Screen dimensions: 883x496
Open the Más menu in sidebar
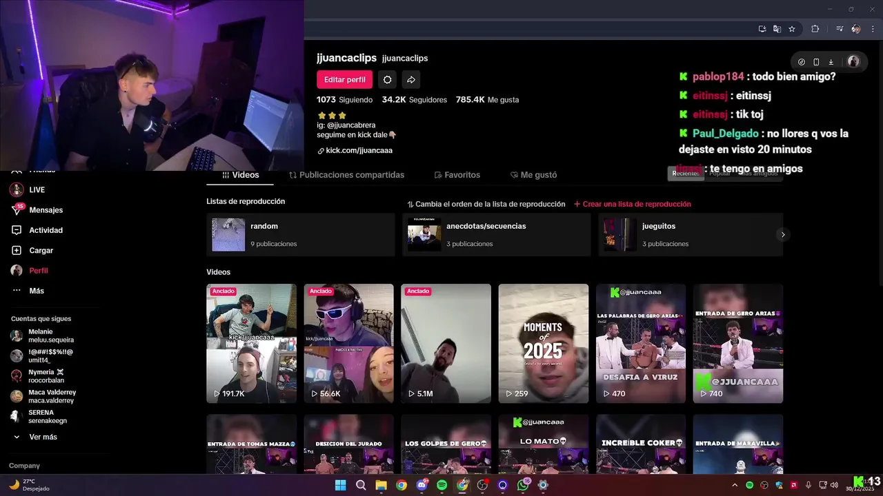(28, 291)
